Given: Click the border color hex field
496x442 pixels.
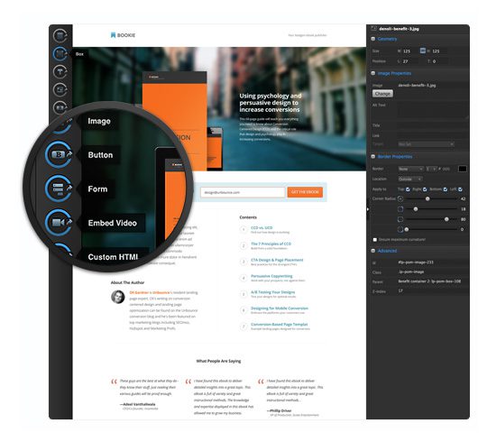Looking at the screenshot, I should tap(447, 169).
